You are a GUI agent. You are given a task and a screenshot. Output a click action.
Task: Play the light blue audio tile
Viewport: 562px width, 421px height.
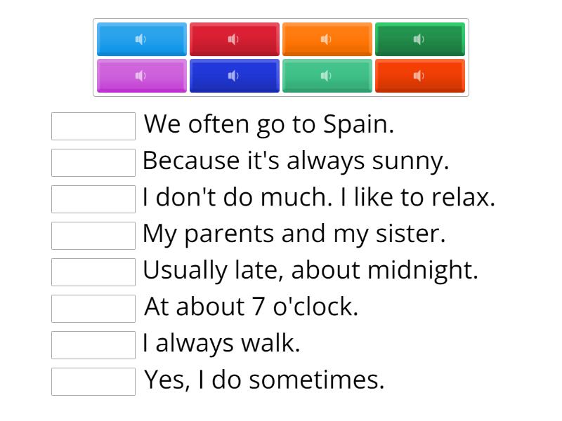click(142, 39)
